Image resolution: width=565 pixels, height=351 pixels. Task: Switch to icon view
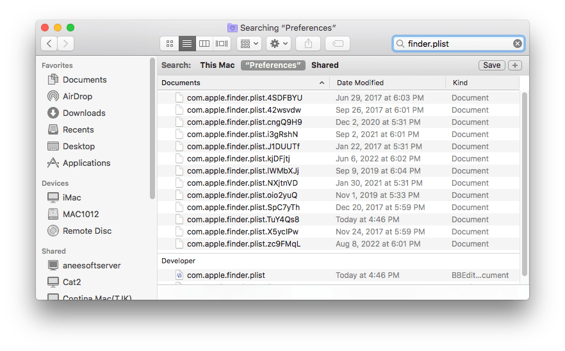pos(170,44)
